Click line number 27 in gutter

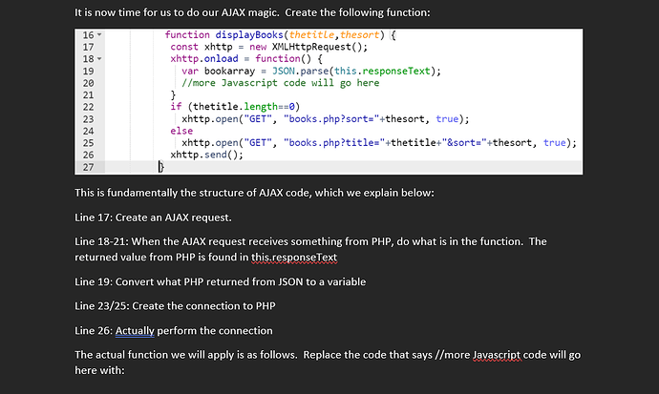tap(88, 167)
